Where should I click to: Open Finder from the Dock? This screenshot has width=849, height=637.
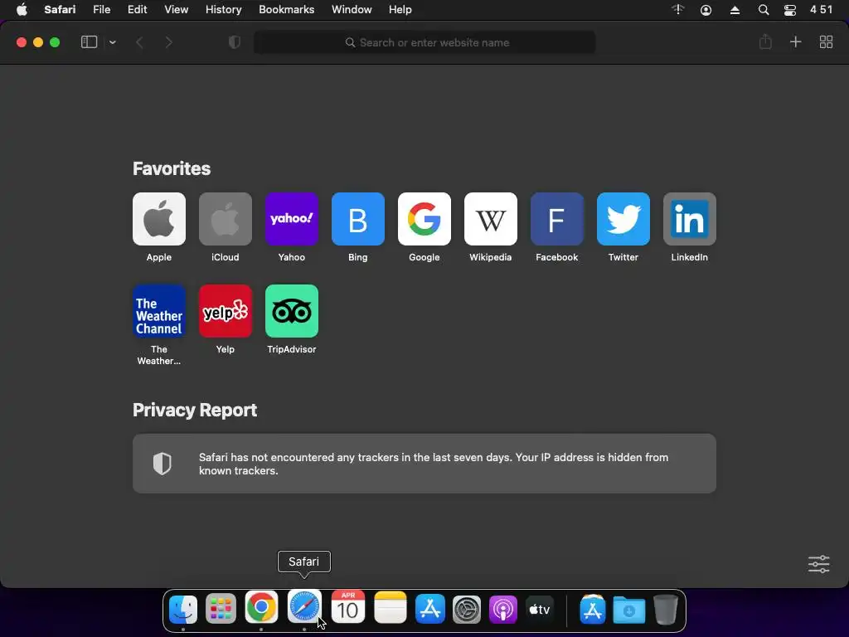tap(183, 609)
